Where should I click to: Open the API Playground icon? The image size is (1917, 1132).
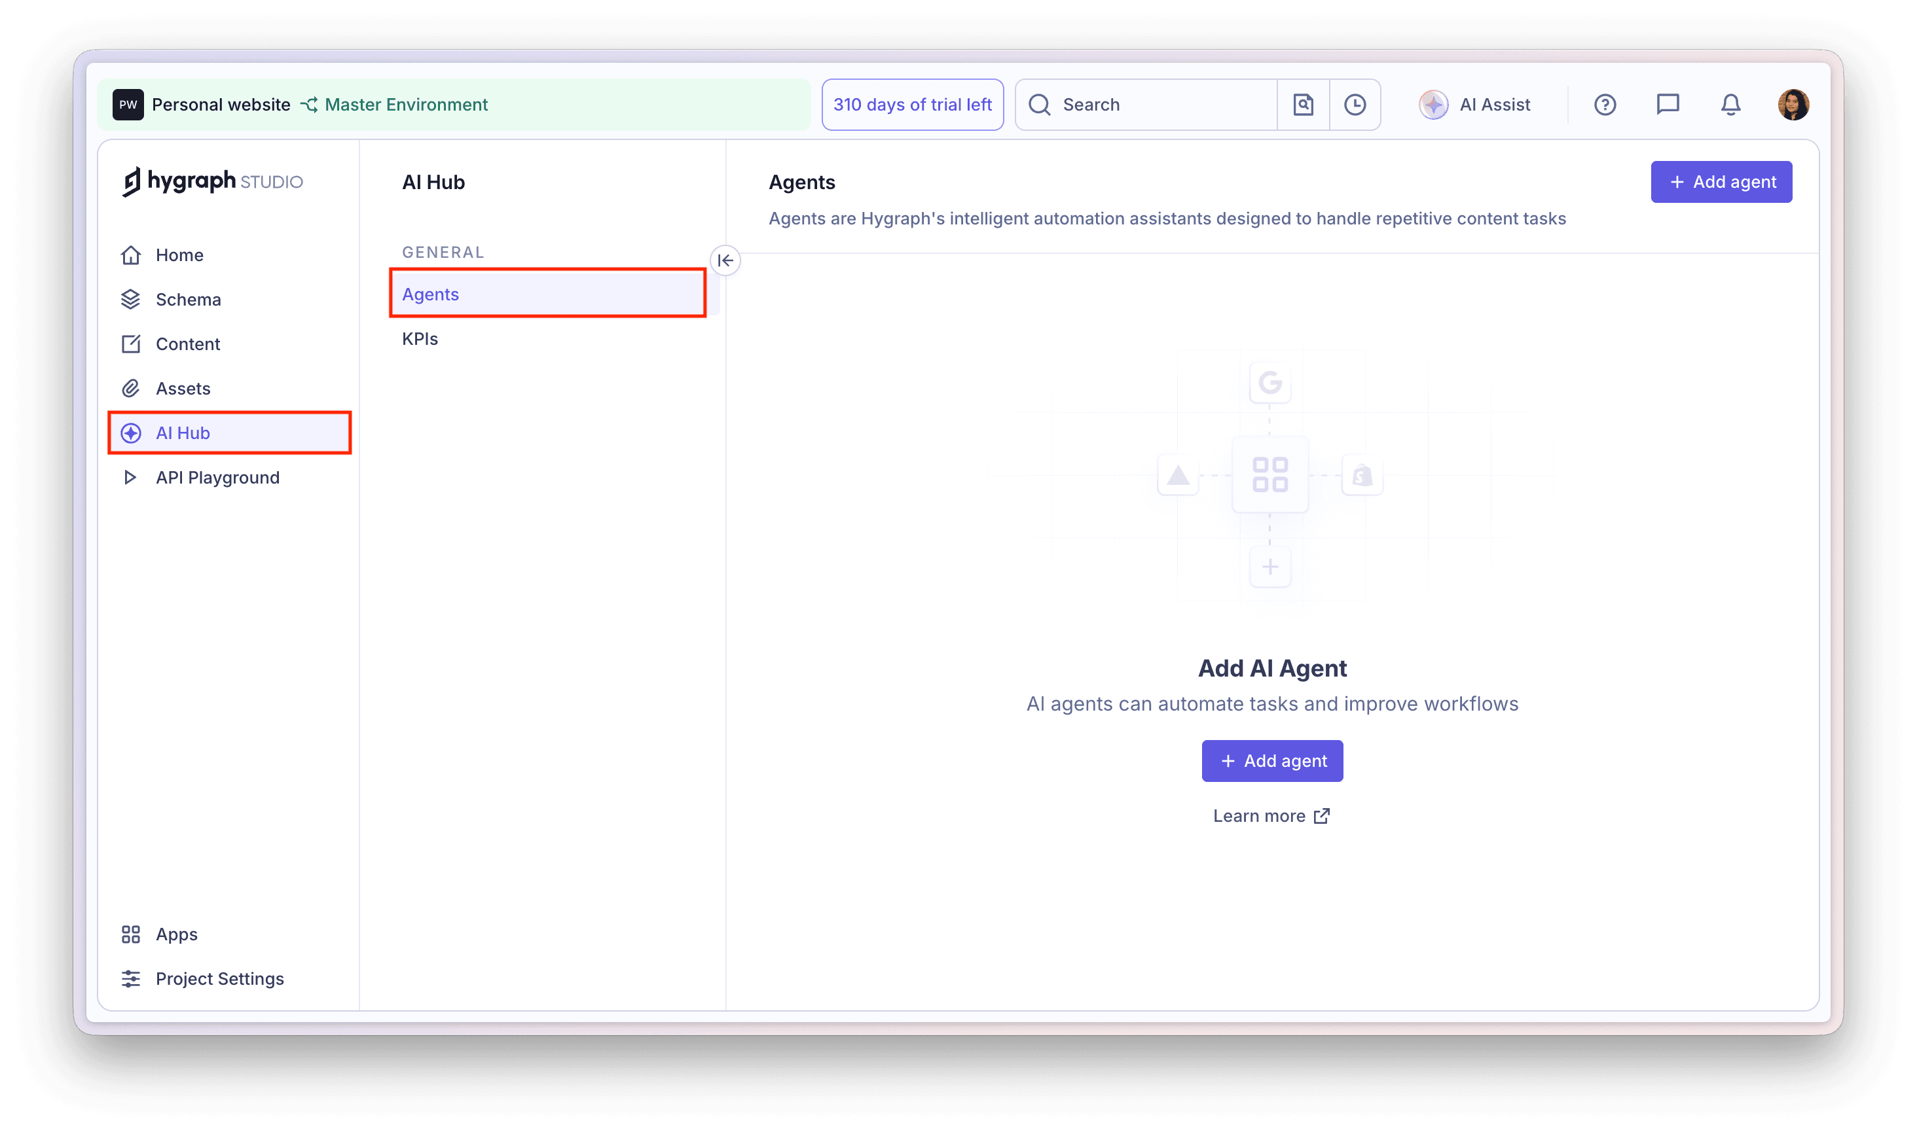tap(131, 477)
